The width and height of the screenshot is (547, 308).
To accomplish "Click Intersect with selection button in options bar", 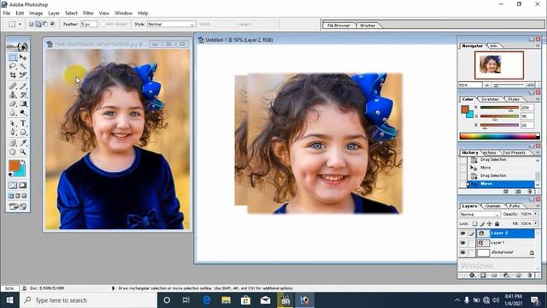I will [52, 24].
